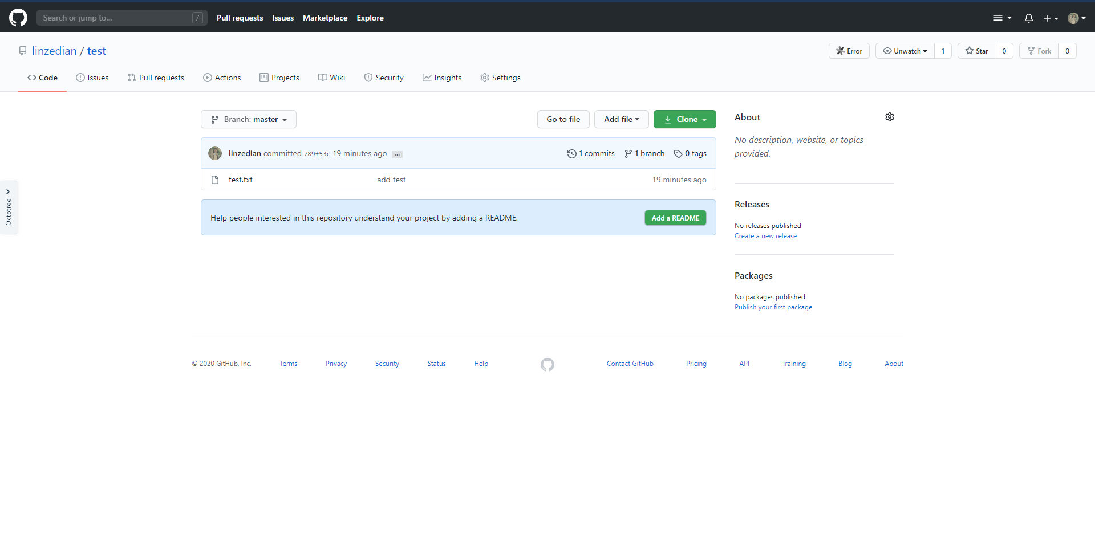Open the Projects tab
This screenshot has width=1095, height=542.
[x=279, y=78]
